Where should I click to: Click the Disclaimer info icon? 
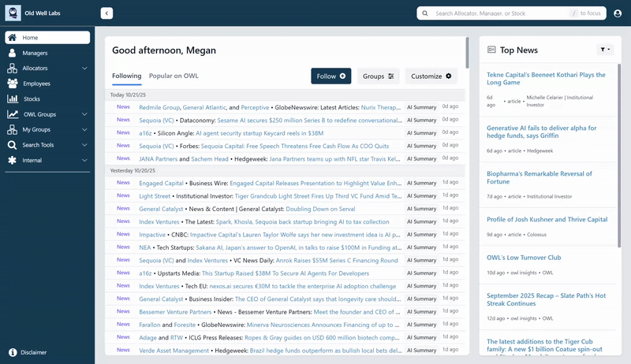[13, 352]
